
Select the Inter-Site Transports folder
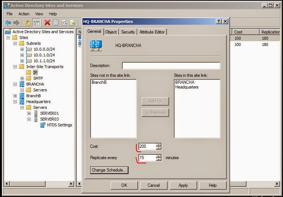click(45, 67)
